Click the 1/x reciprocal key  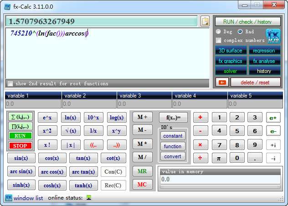(x=93, y=131)
